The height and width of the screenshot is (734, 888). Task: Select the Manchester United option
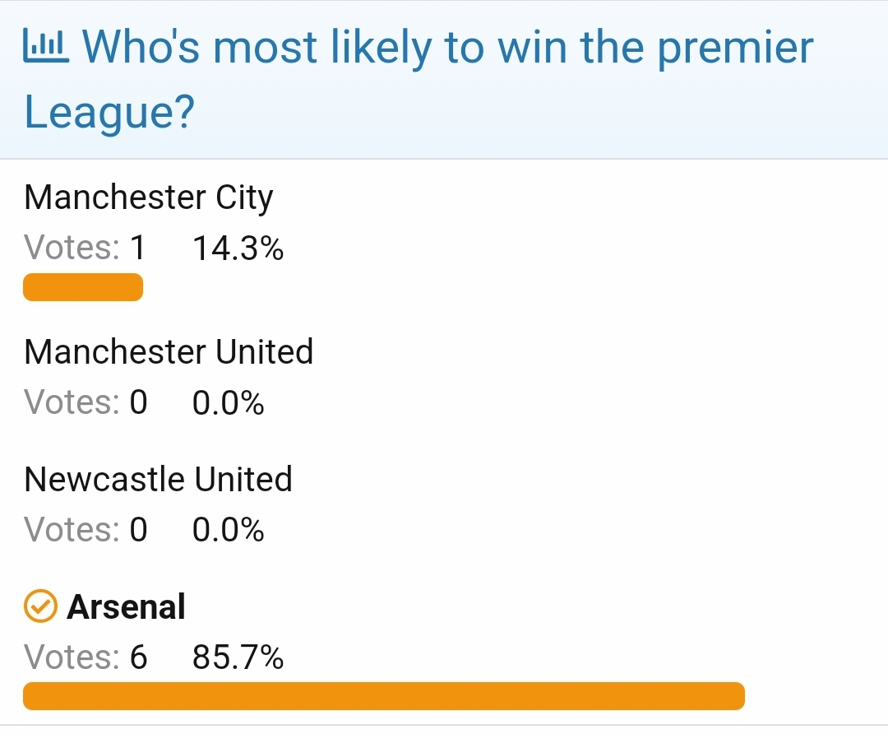[x=169, y=351]
